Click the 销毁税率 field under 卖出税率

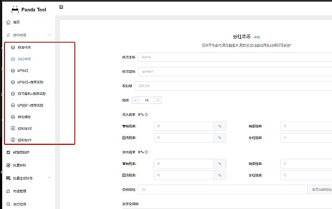[x=306, y=164]
